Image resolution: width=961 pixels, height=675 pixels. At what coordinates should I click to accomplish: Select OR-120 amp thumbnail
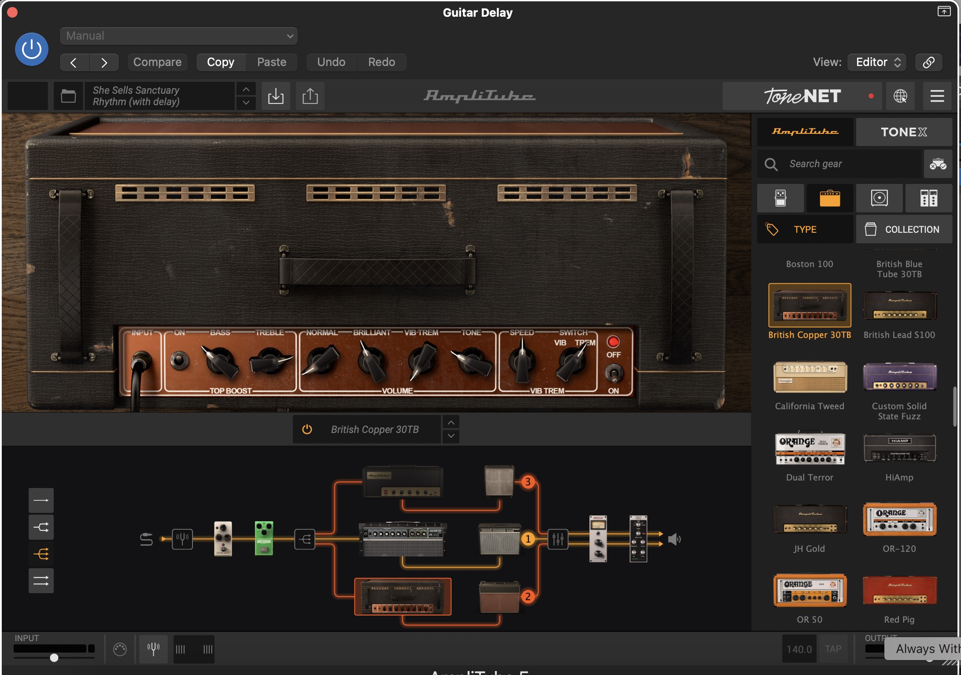(x=899, y=519)
